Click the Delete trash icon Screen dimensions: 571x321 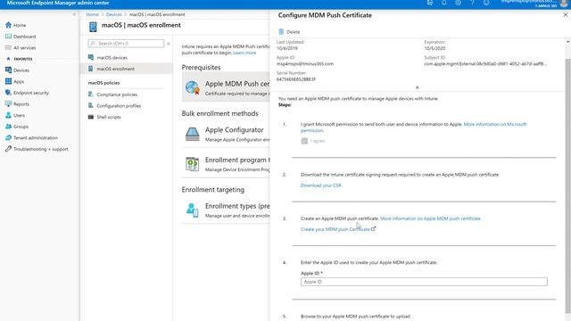tap(281, 32)
